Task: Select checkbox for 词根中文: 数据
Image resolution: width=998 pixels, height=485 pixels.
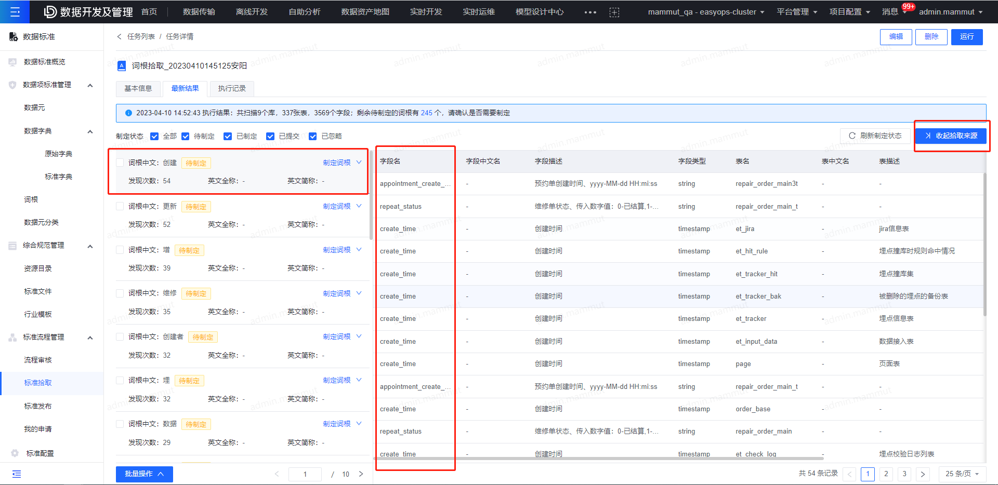Action: coord(120,424)
